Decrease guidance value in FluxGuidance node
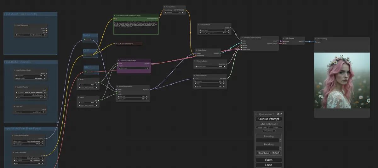Viewport: 378px width, 168px height. [x=166, y=12]
